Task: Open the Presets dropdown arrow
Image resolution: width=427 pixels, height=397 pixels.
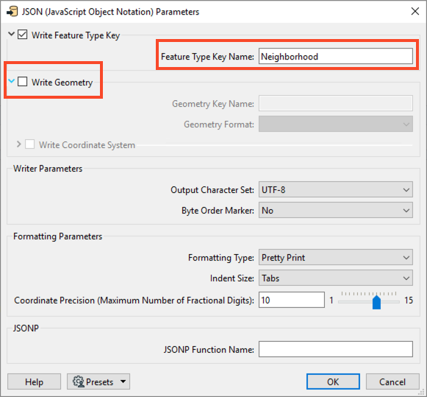Action: 123,382
